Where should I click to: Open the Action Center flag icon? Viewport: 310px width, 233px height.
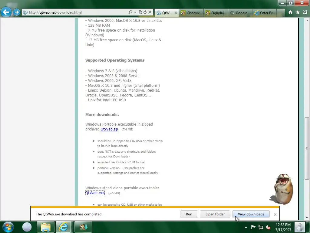click(253, 227)
